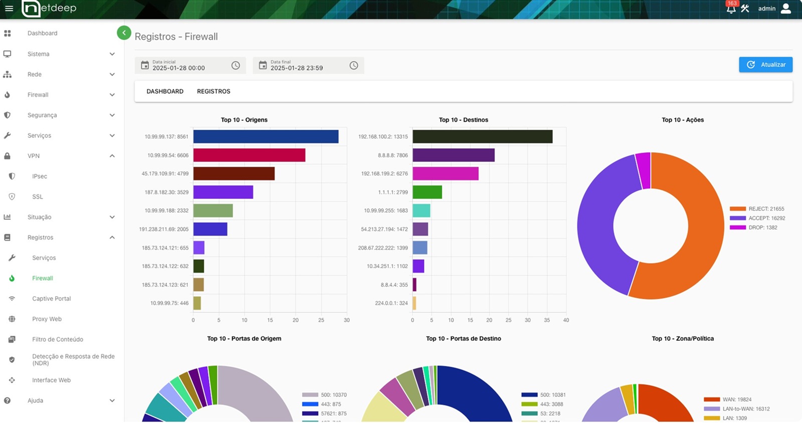Click the Serviços wrench icon above VPN
Image resolution: width=802 pixels, height=423 pixels.
pos(7,135)
